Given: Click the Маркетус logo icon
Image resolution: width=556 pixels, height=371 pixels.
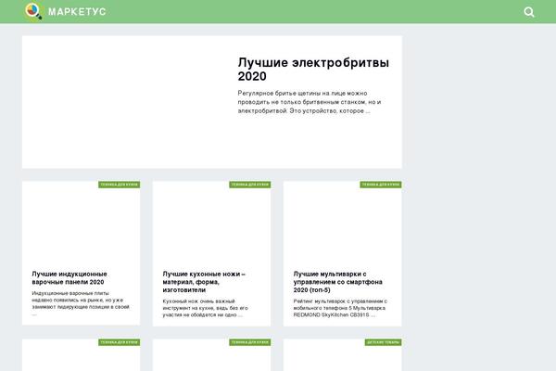Looking at the screenshot, I should point(33,11).
